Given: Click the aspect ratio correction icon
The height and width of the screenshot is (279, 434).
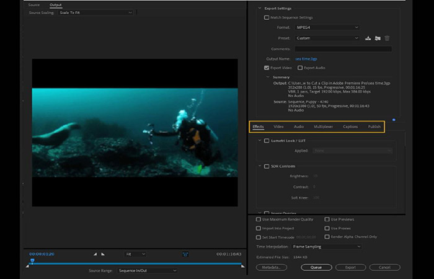Looking at the screenshot, I should click(185, 254).
